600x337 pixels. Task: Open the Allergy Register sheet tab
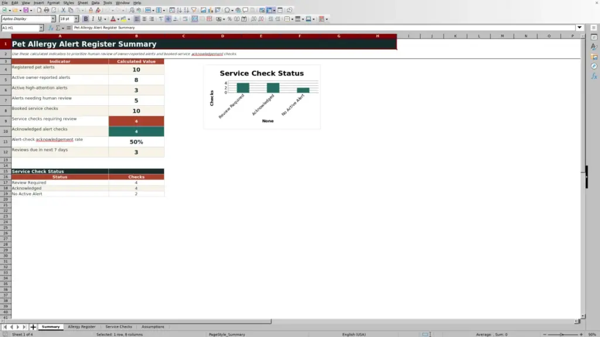(81, 326)
